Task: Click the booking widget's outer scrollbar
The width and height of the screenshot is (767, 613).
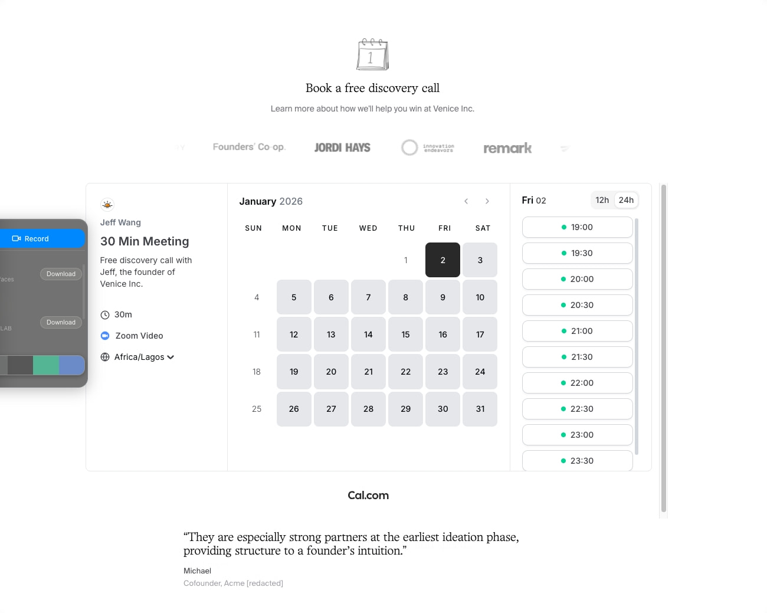Action: pyautogui.click(x=664, y=348)
